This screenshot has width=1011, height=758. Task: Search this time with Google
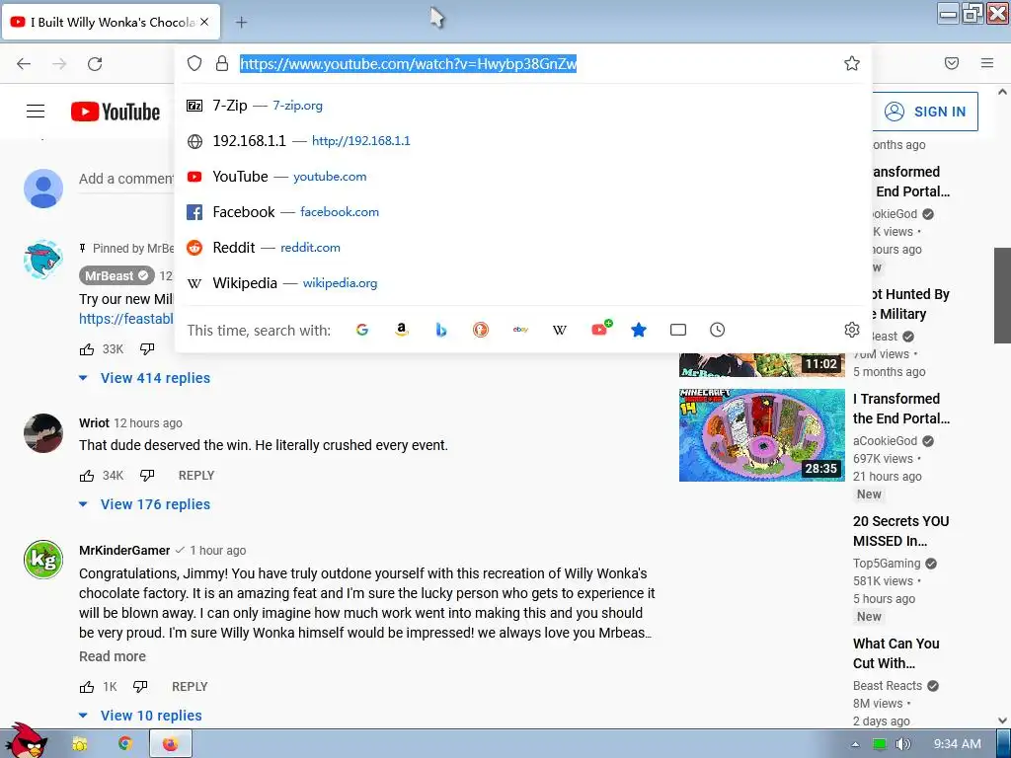[x=362, y=330]
